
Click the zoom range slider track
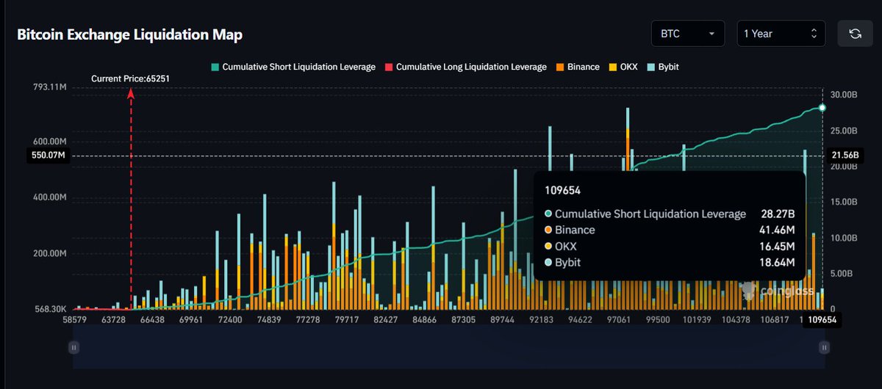click(449, 347)
